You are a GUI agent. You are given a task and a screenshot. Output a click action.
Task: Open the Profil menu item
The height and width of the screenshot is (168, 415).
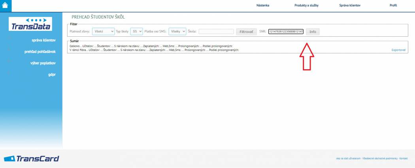(x=393, y=6)
